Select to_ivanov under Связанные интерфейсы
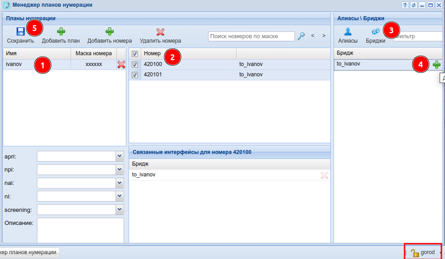445x259 pixels. coord(229,175)
